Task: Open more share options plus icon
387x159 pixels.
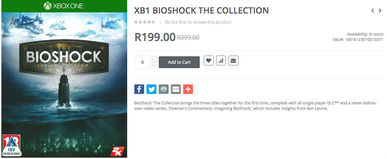Action: (188, 89)
